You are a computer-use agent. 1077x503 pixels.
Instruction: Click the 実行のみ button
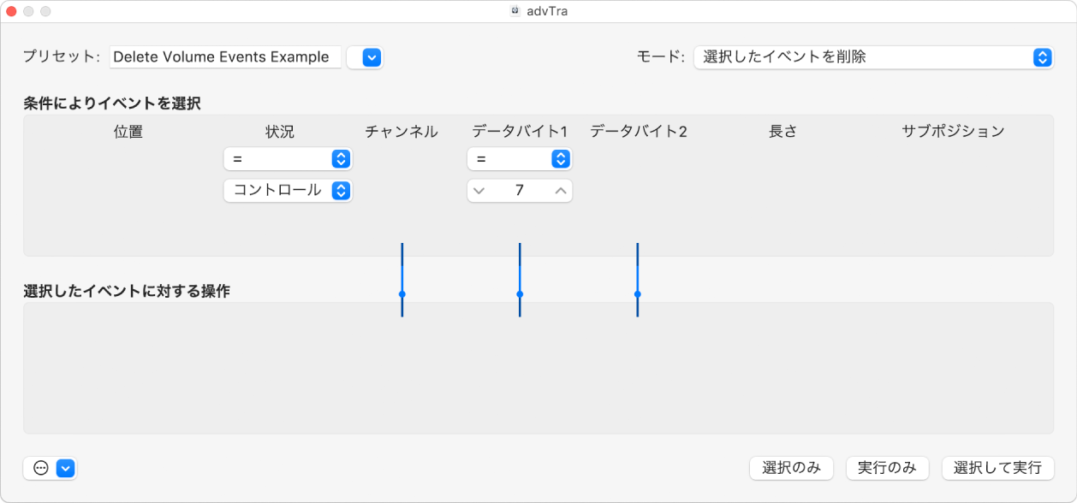point(888,468)
